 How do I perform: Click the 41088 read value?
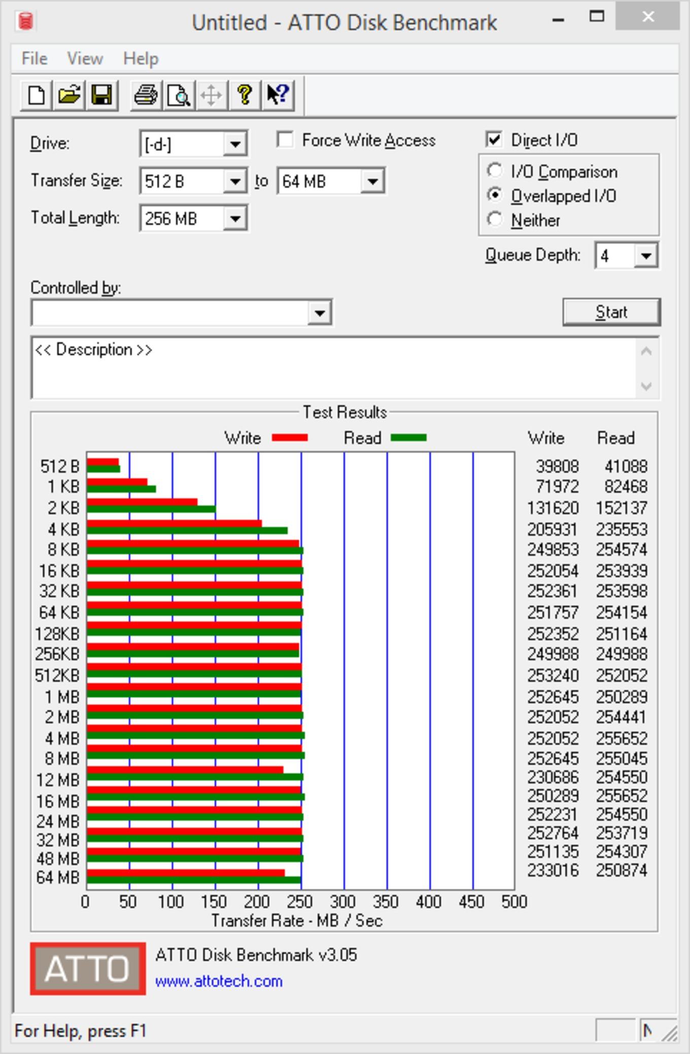point(626,466)
